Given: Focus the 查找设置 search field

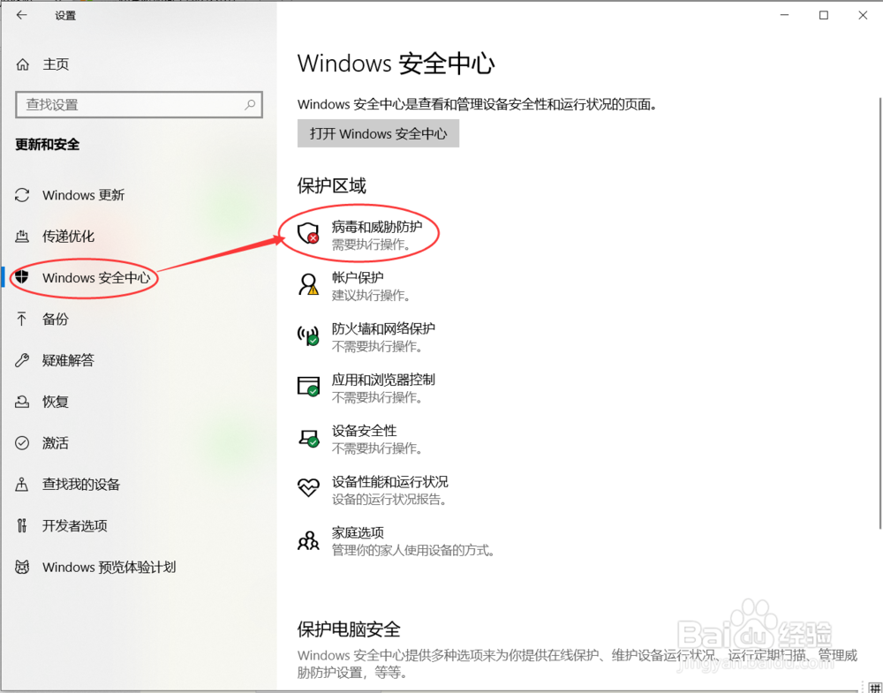Looking at the screenshot, I should (140, 105).
